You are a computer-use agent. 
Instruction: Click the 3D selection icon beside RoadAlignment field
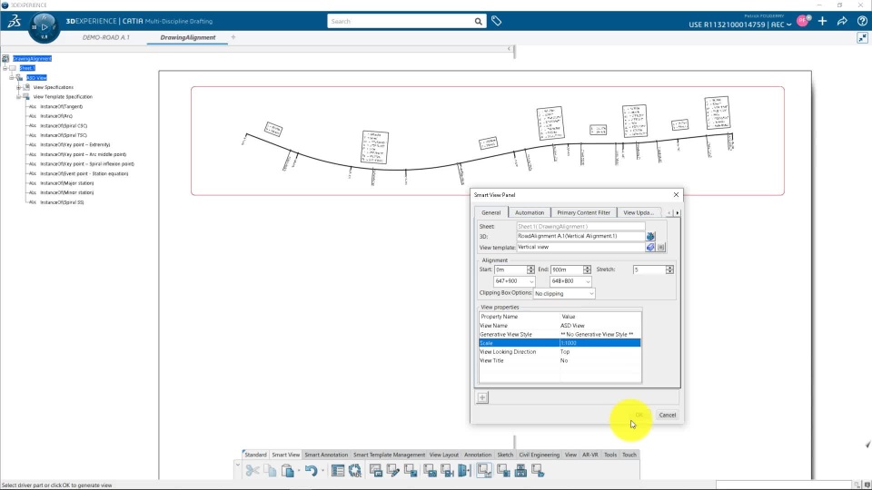coord(650,236)
